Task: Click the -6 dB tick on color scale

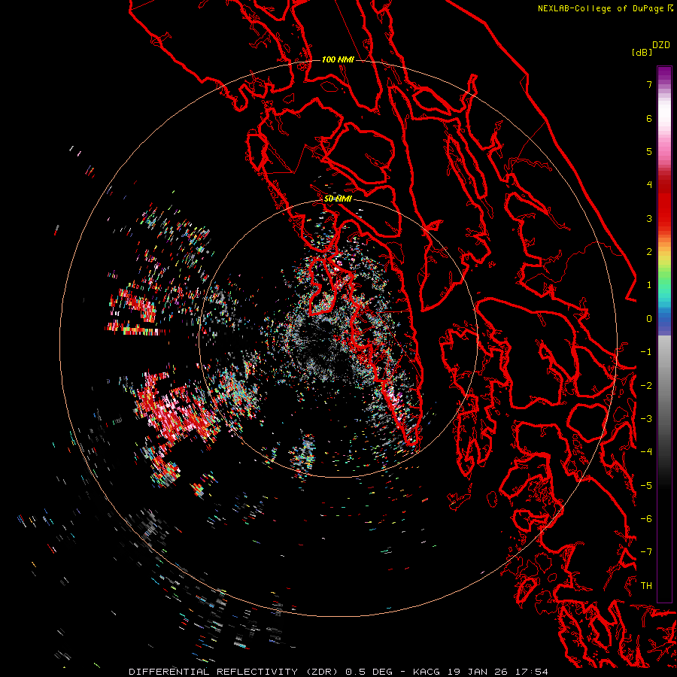Action: pos(646,519)
